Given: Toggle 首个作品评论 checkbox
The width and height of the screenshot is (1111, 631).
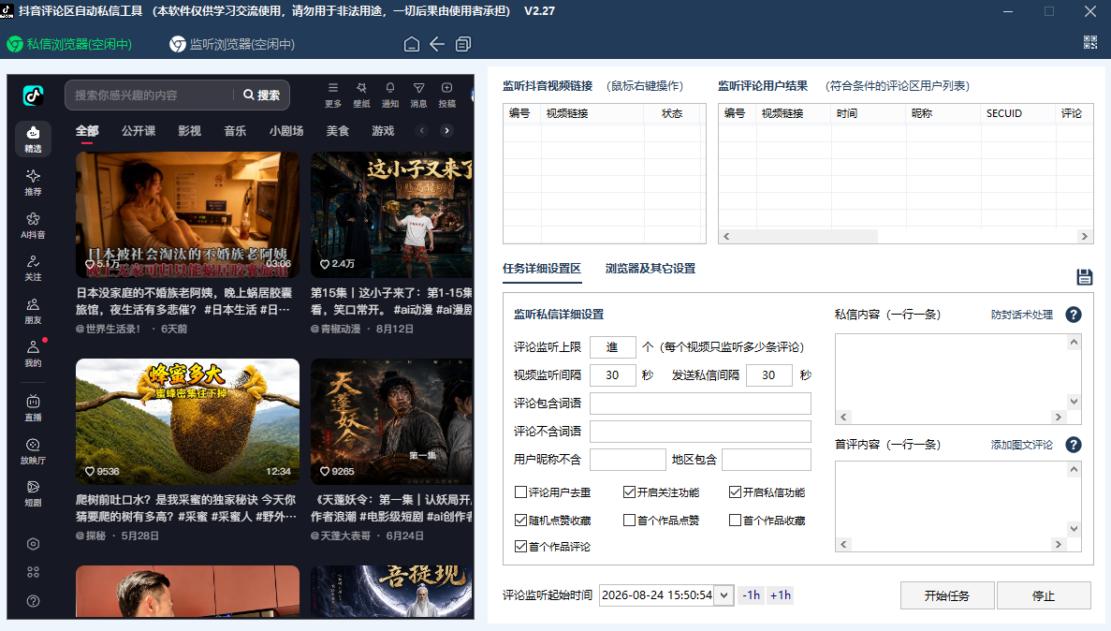Looking at the screenshot, I should pos(520,546).
